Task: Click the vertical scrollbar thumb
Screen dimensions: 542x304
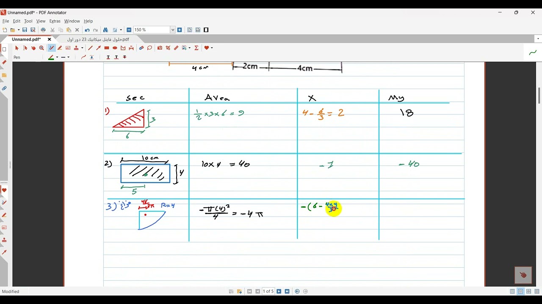Action: point(539,95)
